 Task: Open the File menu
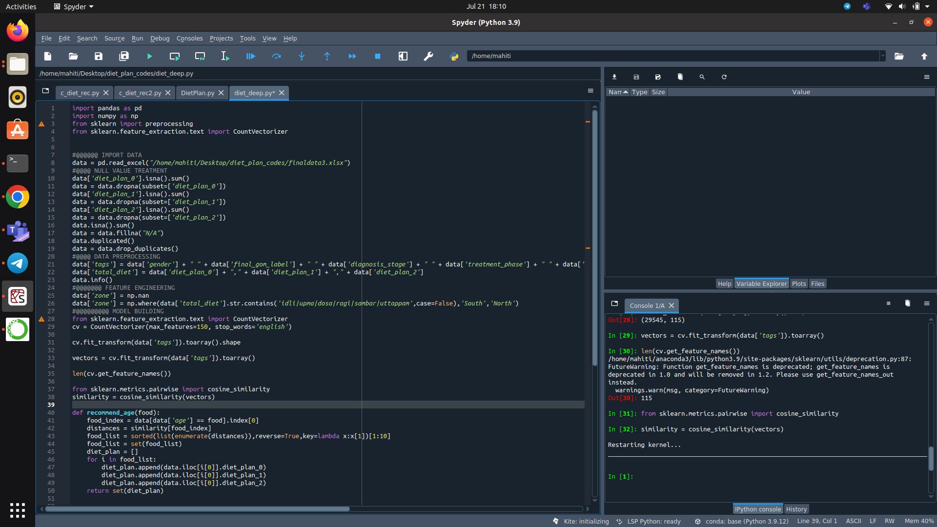coord(46,39)
